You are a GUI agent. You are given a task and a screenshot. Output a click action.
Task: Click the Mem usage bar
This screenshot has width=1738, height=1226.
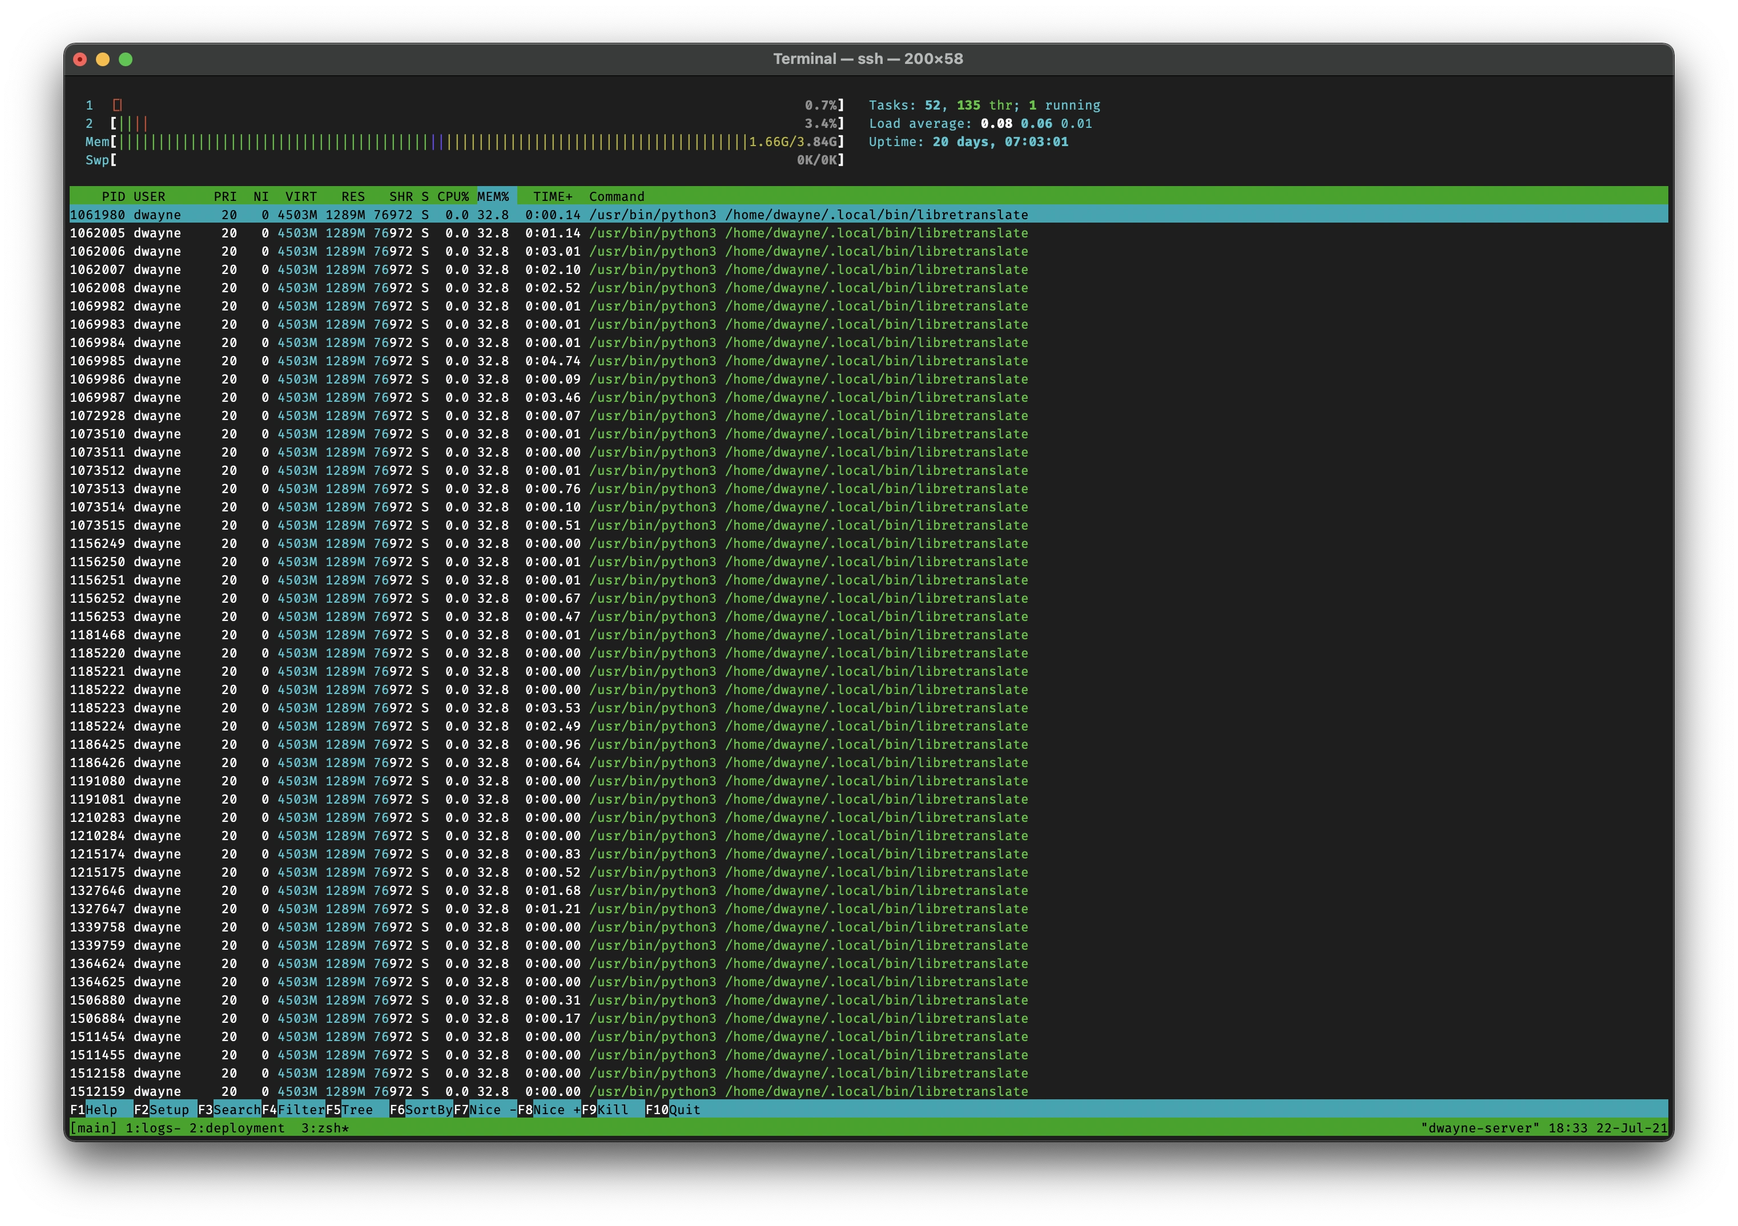coord(465,142)
